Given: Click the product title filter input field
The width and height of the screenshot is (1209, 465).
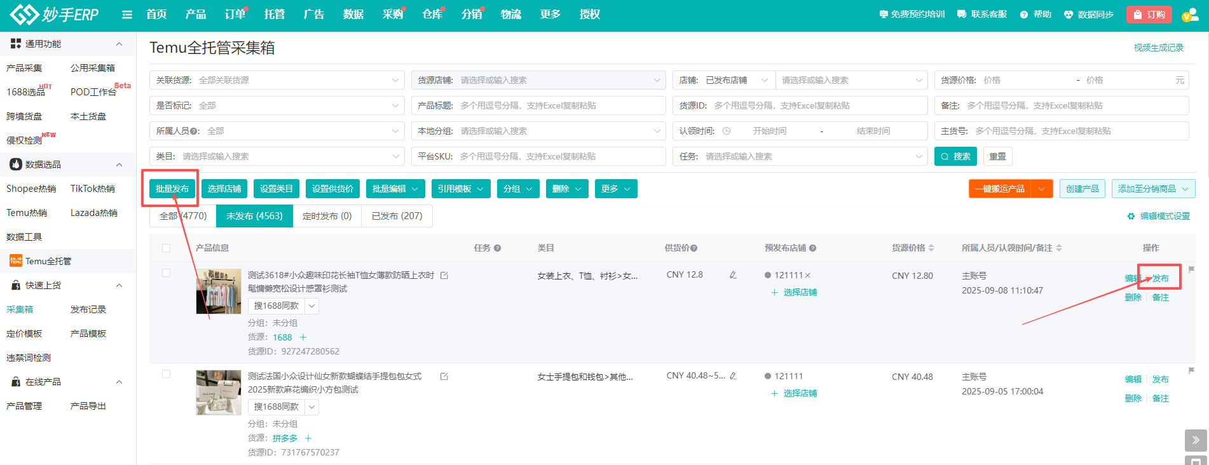Looking at the screenshot, I should coord(559,105).
